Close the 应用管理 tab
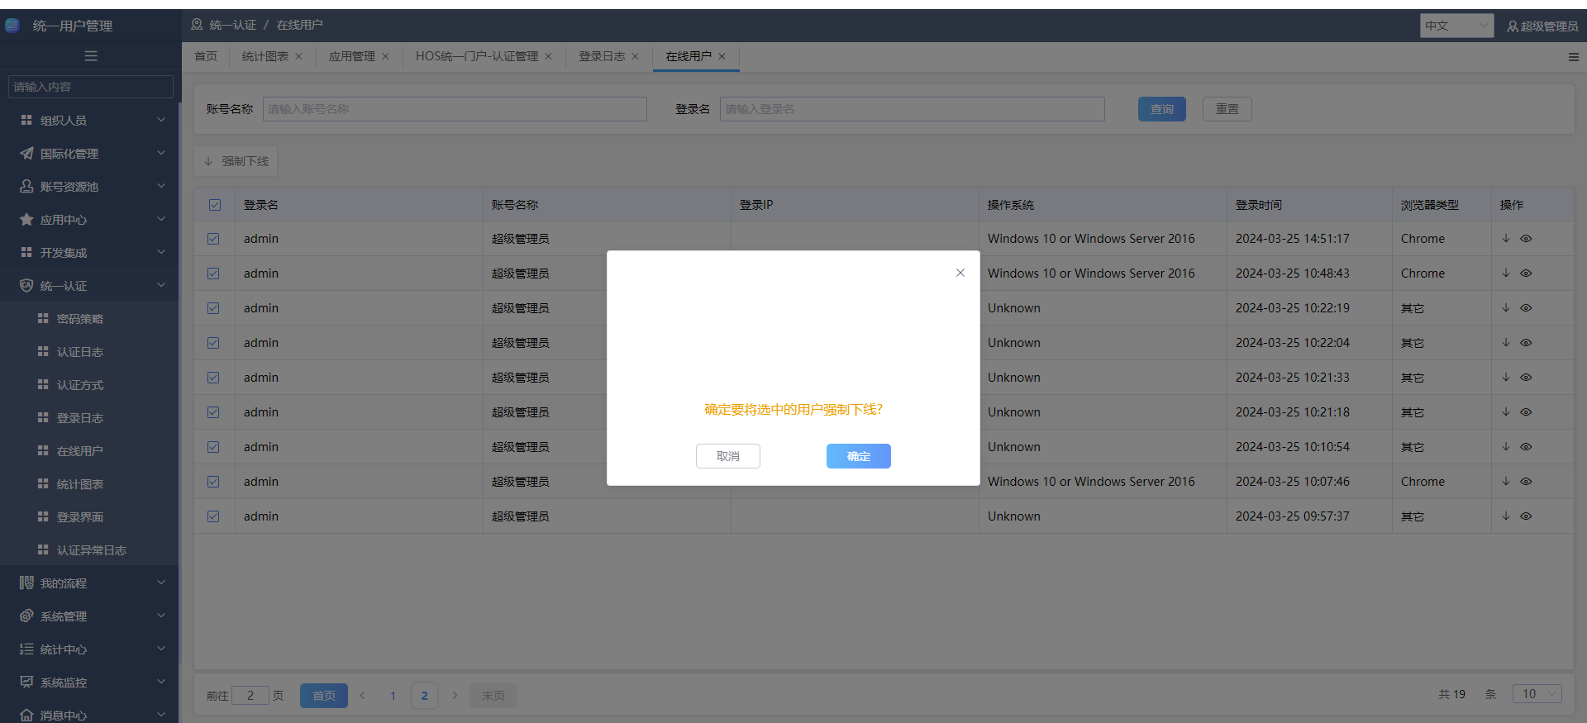The width and height of the screenshot is (1587, 723). (385, 56)
